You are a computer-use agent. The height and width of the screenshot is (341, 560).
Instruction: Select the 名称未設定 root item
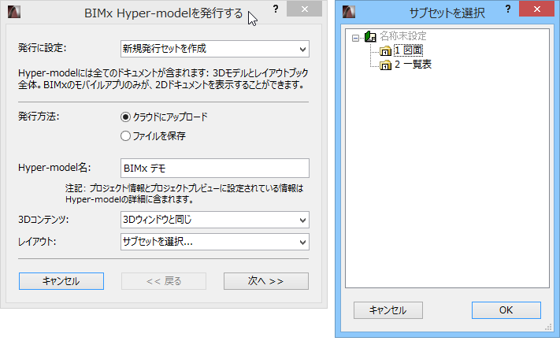pyautogui.click(x=403, y=36)
